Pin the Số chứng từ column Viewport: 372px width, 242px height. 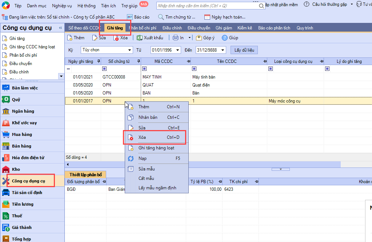coord(139,61)
